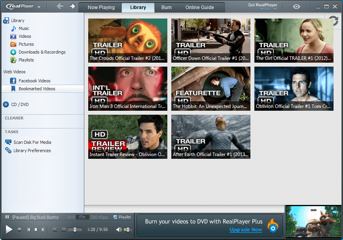Screen dimensions: 343x240
Task: Show the Playlist panel
Action: point(119,217)
